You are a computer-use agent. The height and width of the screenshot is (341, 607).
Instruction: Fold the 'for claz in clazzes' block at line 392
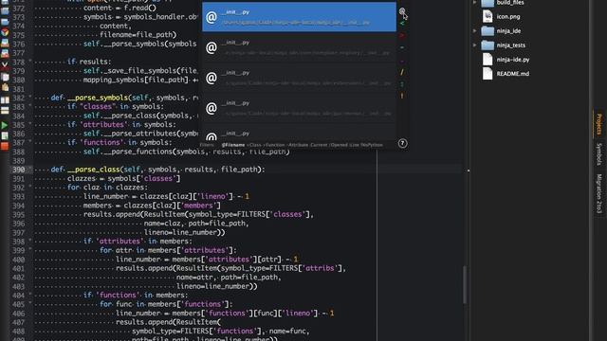pyautogui.click(x=30, y=187)
